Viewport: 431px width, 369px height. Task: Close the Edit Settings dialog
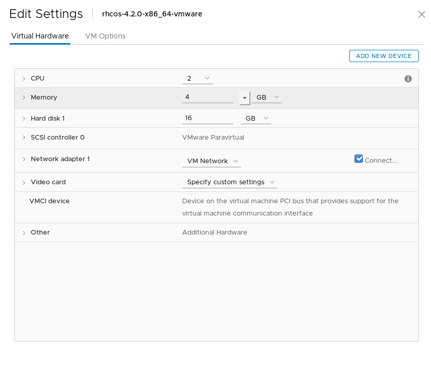click(421, 14)
